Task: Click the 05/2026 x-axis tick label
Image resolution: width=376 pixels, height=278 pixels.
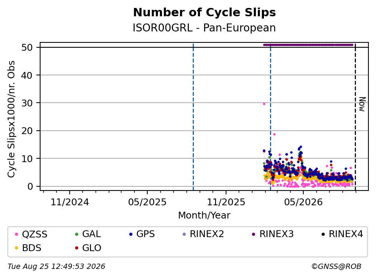Action: [x=303, y=202]
